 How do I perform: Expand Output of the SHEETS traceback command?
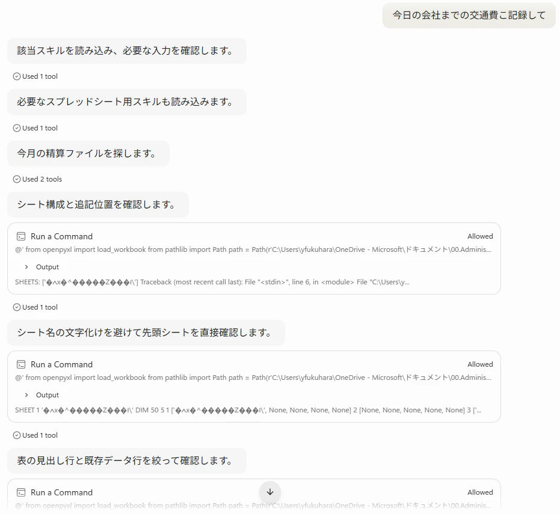42,267
